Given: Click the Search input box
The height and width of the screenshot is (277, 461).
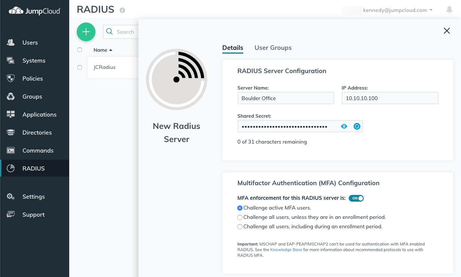Looking at the screenshot, I should [x=120, y=32].
